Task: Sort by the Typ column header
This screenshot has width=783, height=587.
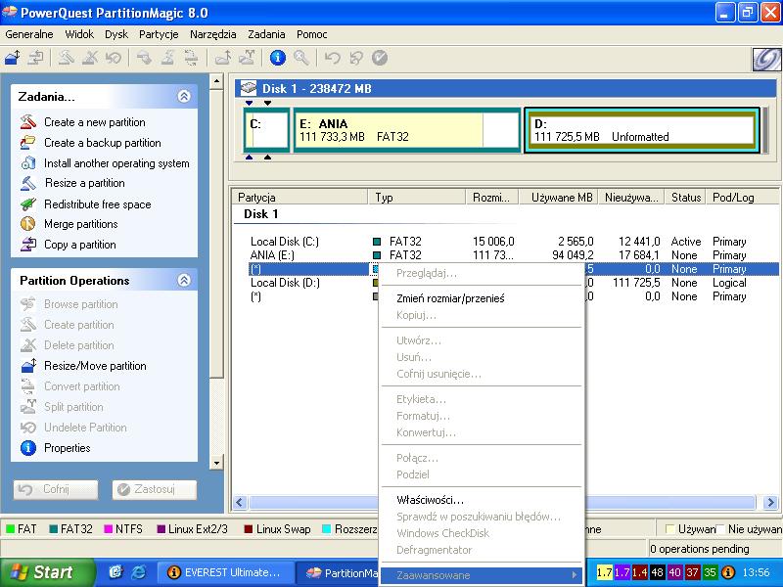Action: [417, 198]
